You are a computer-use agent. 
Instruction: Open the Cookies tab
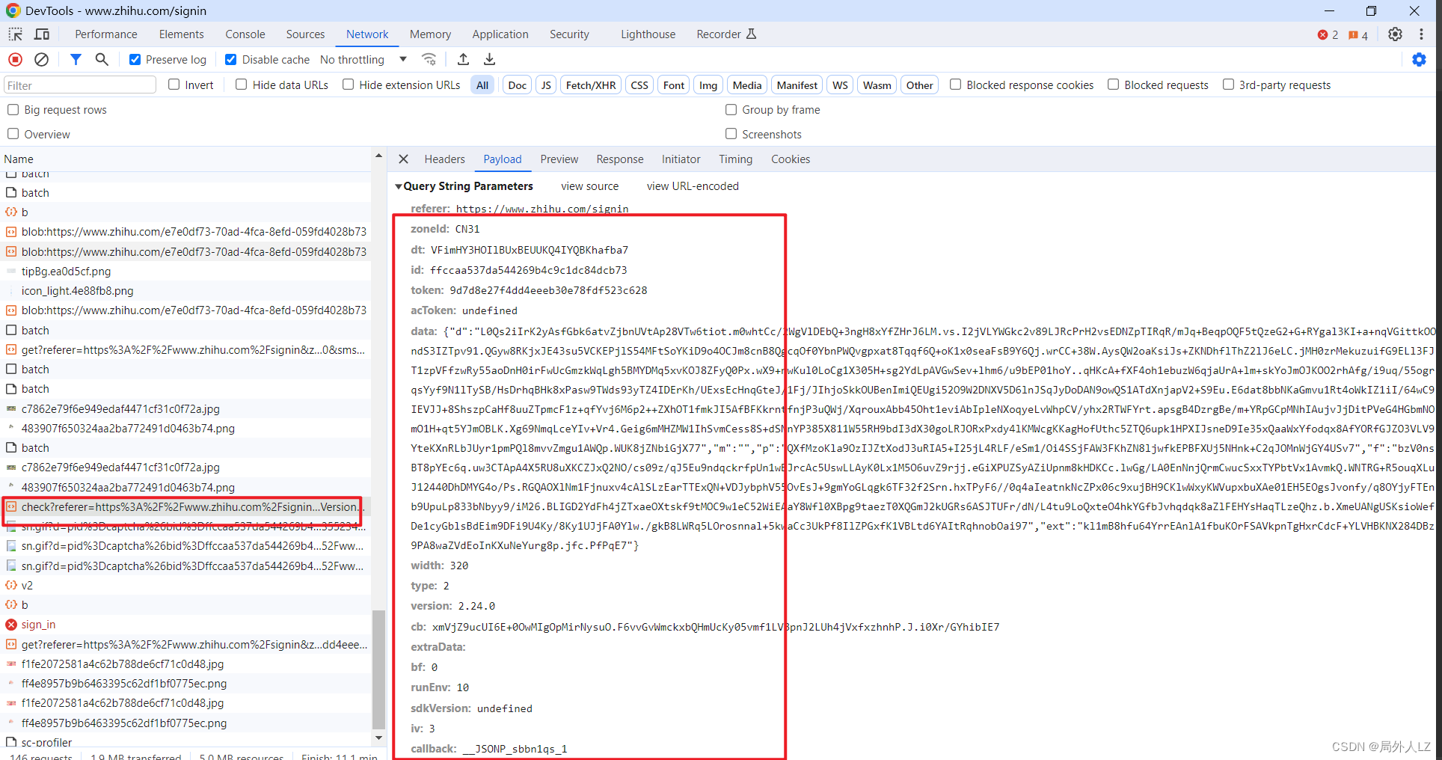(791, 159)
